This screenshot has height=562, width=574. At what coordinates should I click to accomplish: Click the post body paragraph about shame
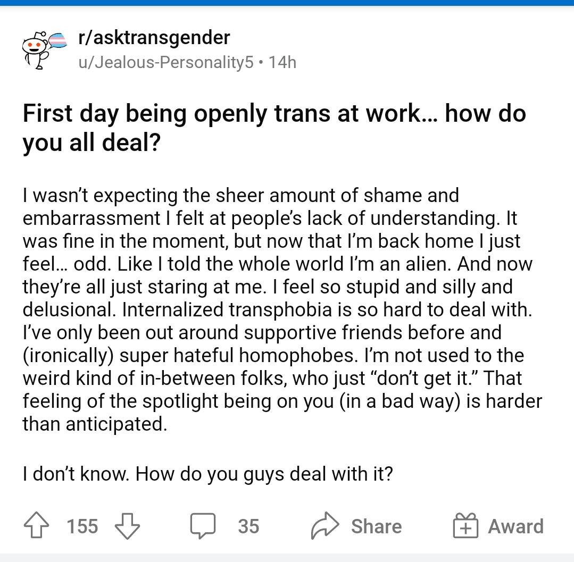pyautogui.click(x=282, y=309)
